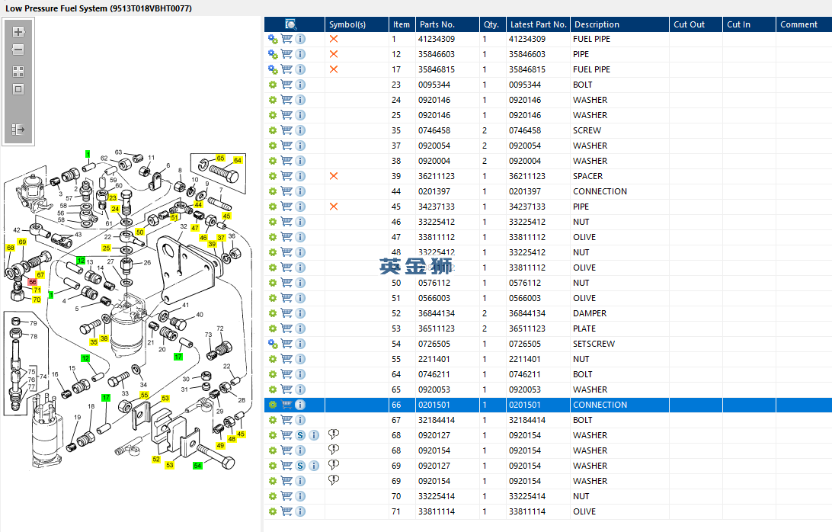Click the S supersession icon for item 69 part 0920127
Screen dimensions: 832x532
click(x=300, y=466)
